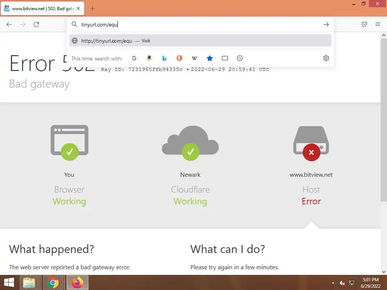Click the Firefox taskbar icon
387x290 pixels.
pos(77,282)
